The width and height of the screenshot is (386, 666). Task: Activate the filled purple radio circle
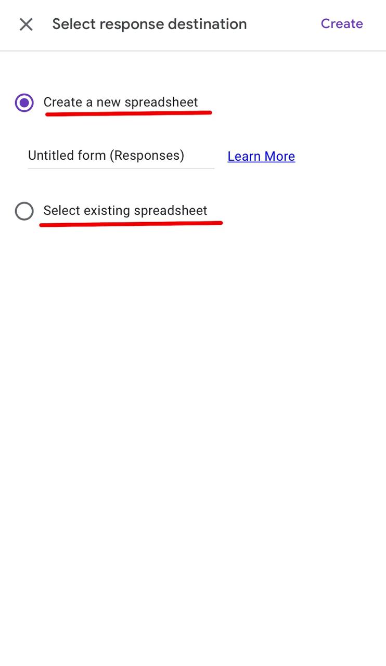click(24, 103)
